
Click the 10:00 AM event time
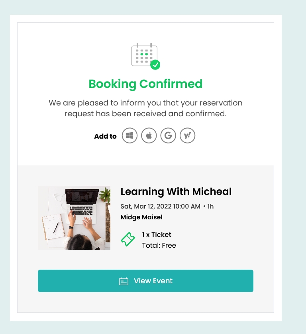(x=187, y=207)
